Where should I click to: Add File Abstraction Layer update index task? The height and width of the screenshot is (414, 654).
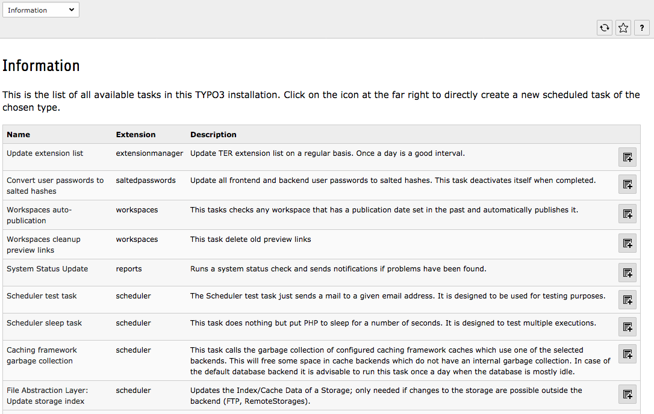627,394
